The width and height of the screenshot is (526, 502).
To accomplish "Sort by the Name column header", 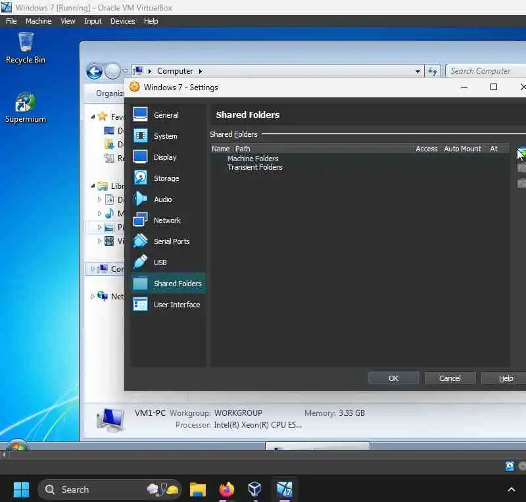I will point(221,149).
